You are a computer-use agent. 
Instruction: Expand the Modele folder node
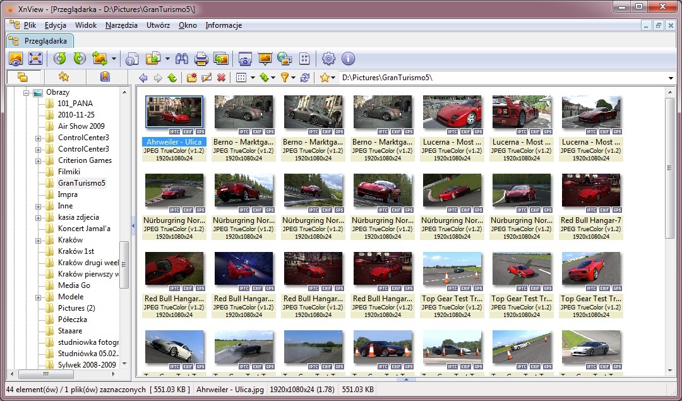(x=39, y=297)
